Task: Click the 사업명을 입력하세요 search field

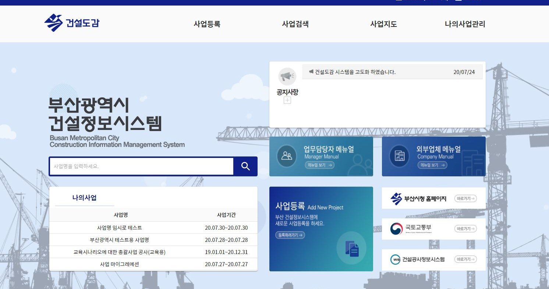Action: point(142,166)
